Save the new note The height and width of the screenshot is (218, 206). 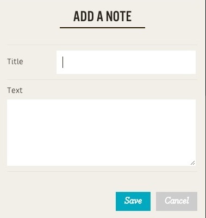pos(133,201)
